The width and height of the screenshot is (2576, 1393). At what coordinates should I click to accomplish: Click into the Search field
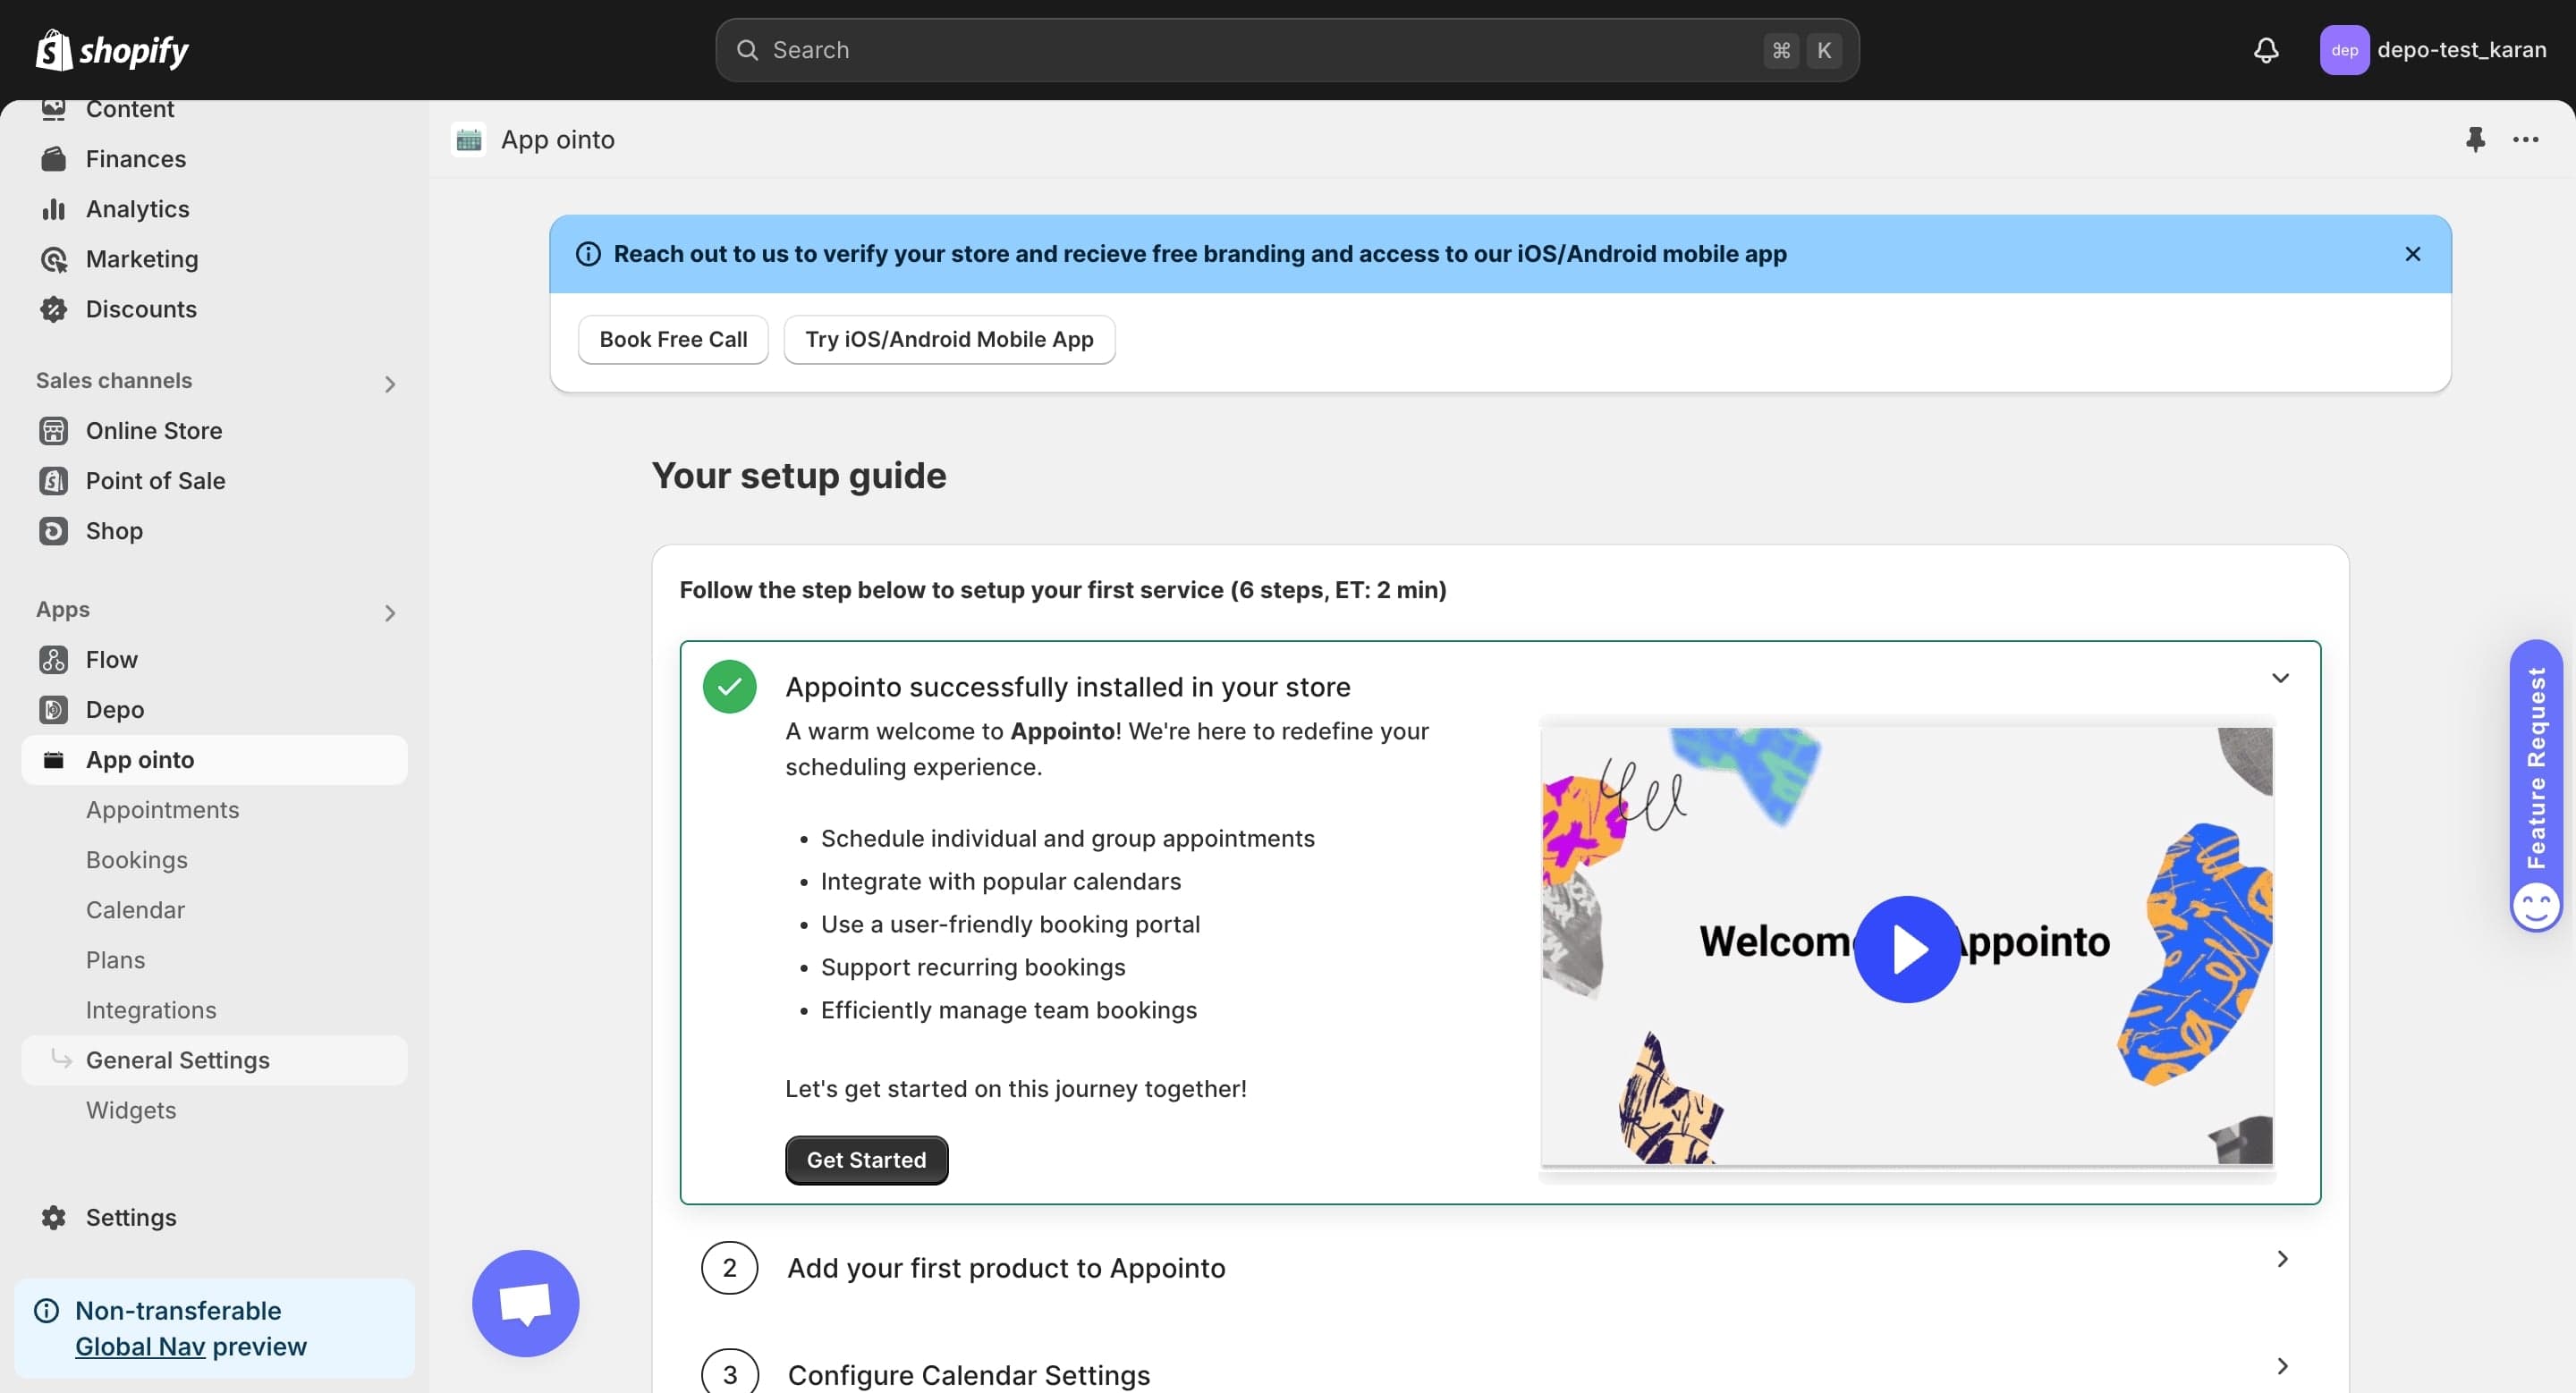pos(1287,50)
